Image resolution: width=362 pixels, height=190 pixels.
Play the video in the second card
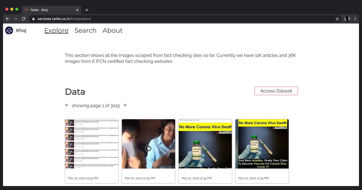point(148,148)
